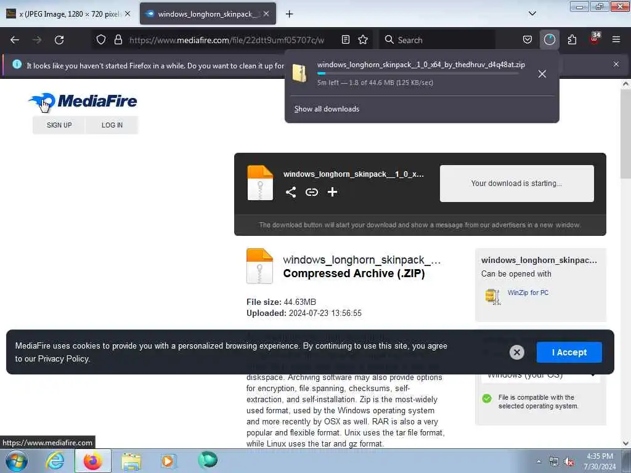Viewport: 631px width, 473px height.
Task: Go back to the previous page
Action: click(x=15, y=40)
